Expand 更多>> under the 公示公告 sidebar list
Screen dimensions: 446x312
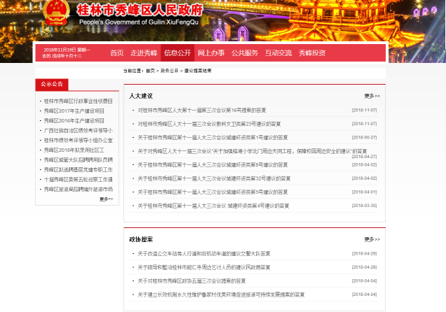coord(106,199)
